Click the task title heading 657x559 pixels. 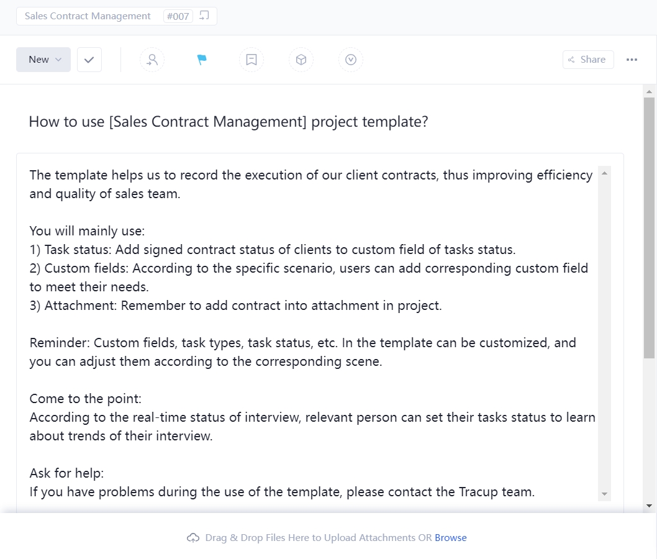(x=228, y=122)
